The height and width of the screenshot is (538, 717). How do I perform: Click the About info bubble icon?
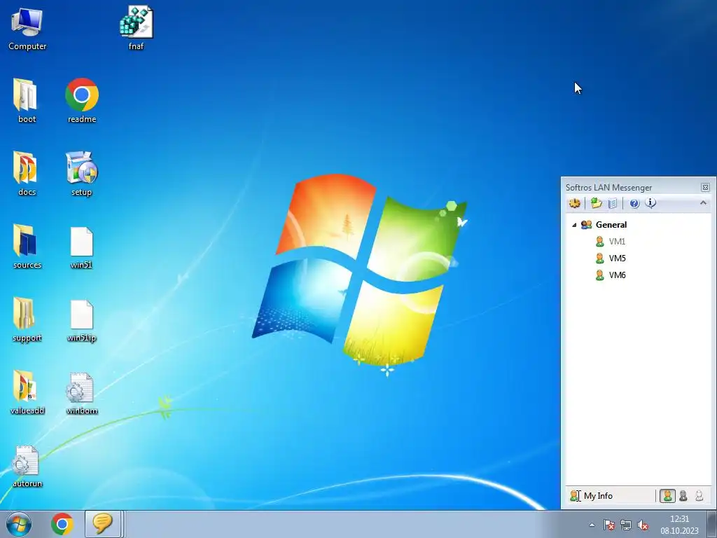[x=650, y=203]
